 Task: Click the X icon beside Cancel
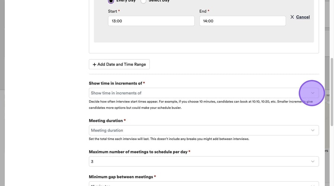point(292,17)
